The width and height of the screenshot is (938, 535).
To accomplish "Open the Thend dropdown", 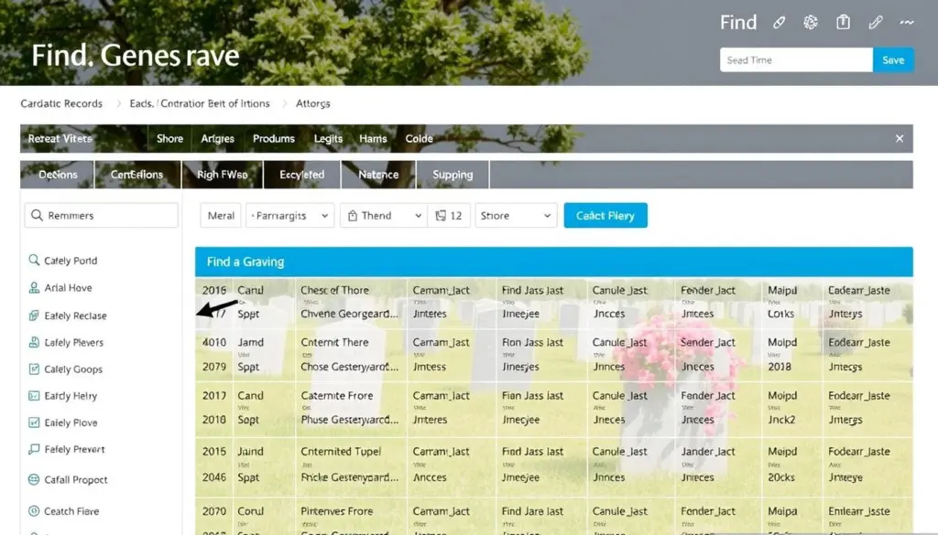I will (x=384, y=216).
